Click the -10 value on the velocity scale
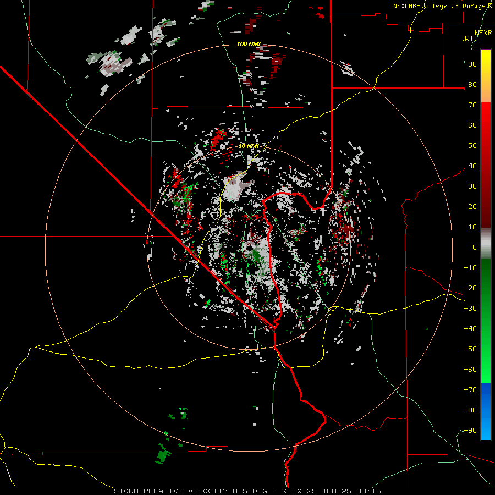This screenshot has height=495, width=495. tap(470, 268)
